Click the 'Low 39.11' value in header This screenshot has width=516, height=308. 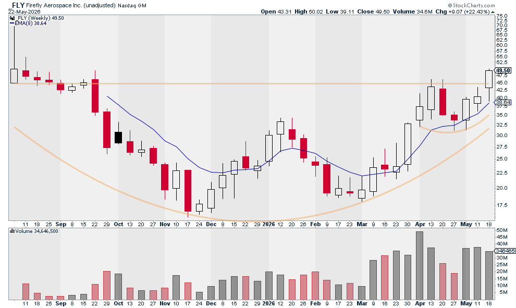(x=340, y=11)
